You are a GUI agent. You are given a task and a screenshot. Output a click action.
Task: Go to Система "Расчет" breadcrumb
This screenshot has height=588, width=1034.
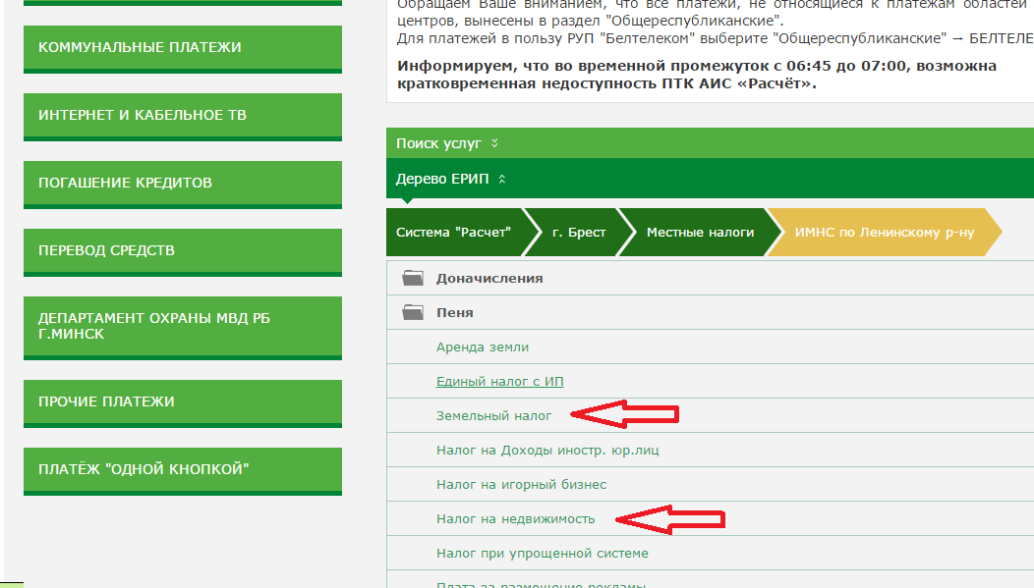tap(453, 233)
